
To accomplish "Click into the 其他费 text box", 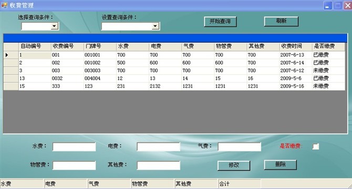I will coord(159,165).
